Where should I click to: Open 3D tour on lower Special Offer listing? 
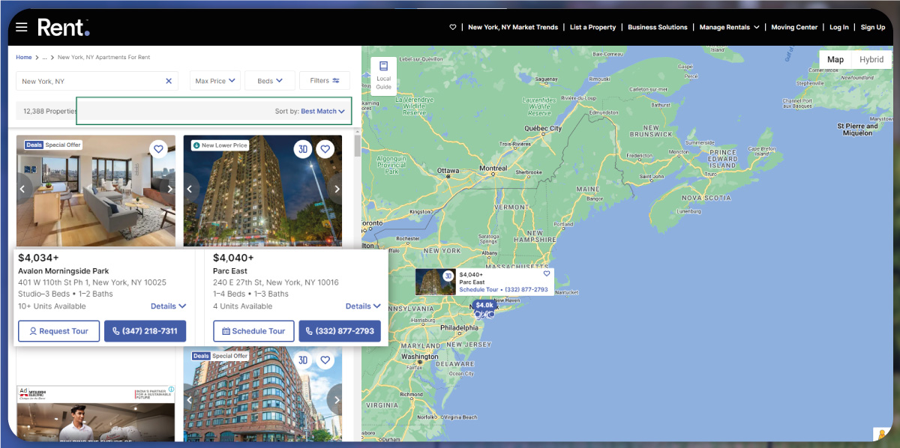[302, 360]
